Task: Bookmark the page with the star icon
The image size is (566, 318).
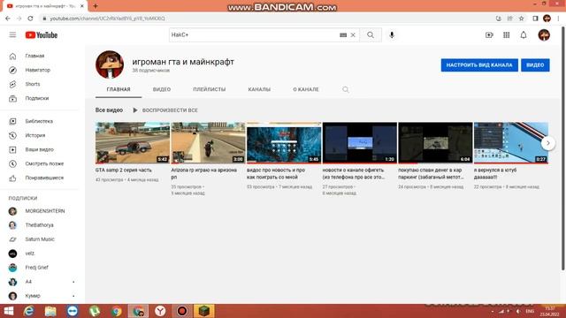Action: click(x=521, y=19)
